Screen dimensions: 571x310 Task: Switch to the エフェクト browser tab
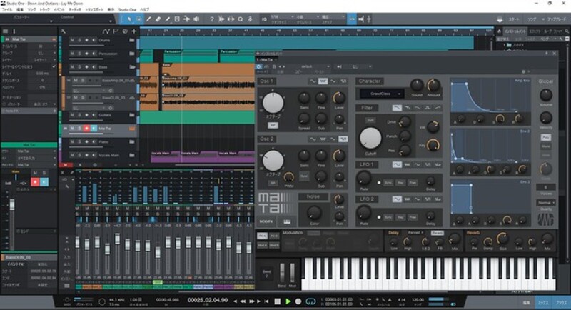535,31
